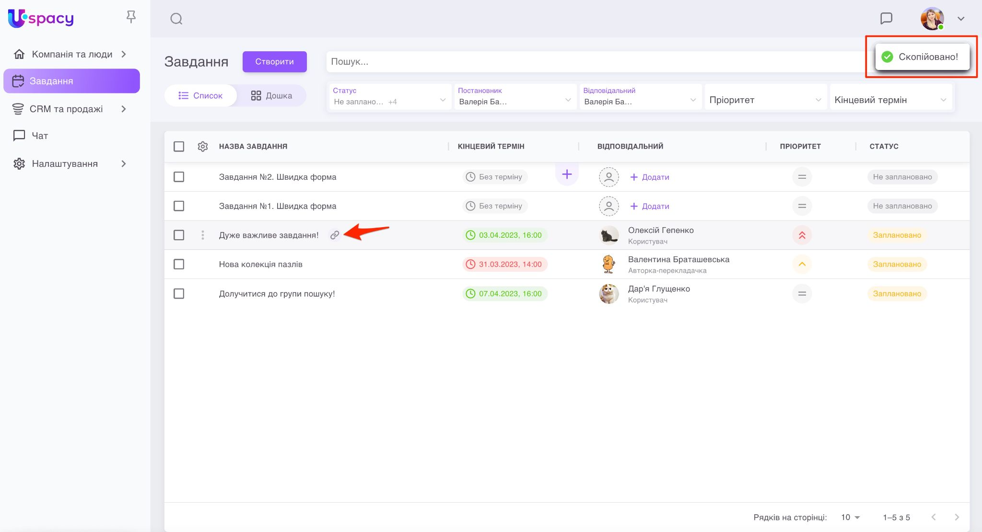Click Додати responsible for Завдання №1
This screenshot has height=532, width=982.
click(x=650, y=206)
